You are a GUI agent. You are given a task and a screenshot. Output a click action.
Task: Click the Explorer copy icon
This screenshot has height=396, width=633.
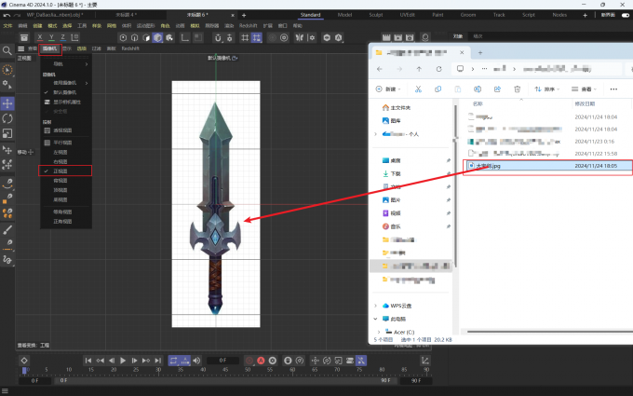click(438, 89)
